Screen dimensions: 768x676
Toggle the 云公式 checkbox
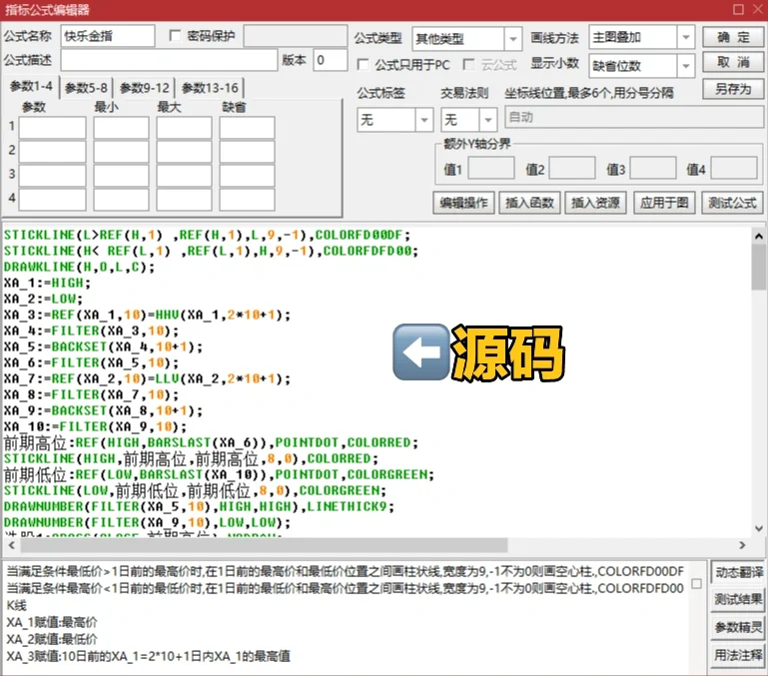tap(468, 64)
